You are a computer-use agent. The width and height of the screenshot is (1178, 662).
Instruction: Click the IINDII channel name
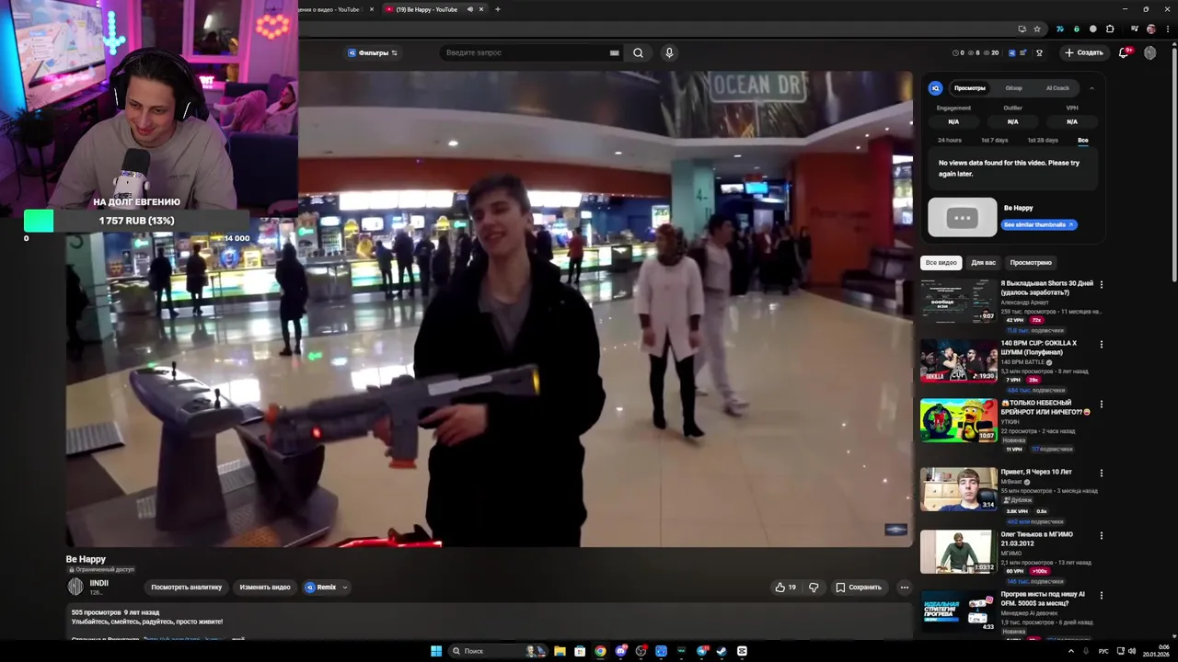click(x=99, y=583)
